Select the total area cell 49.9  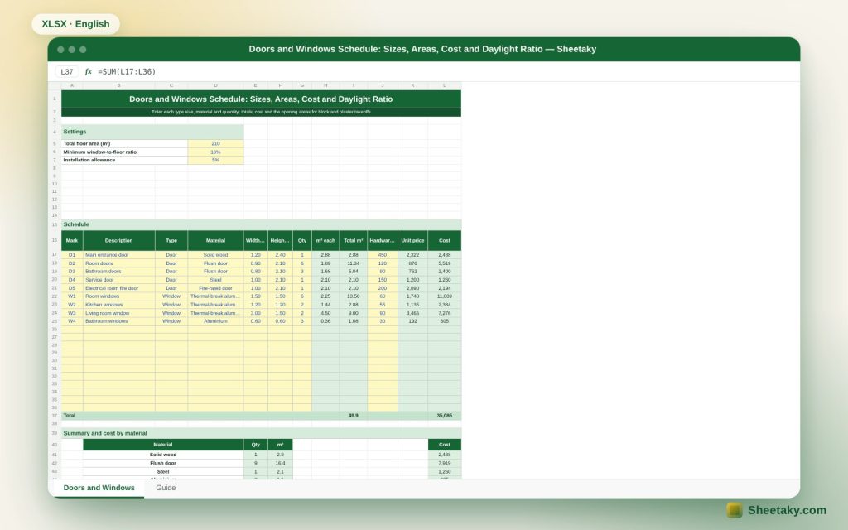[353, 416]
